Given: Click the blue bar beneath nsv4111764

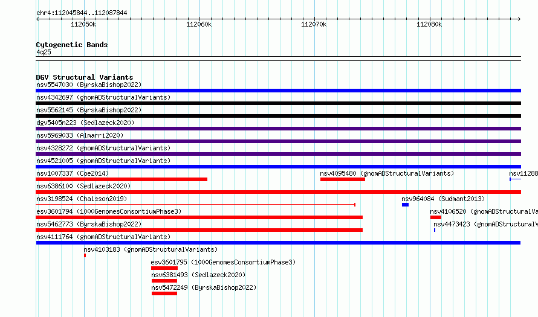Looking at the screenshot, I should (278, 243).
